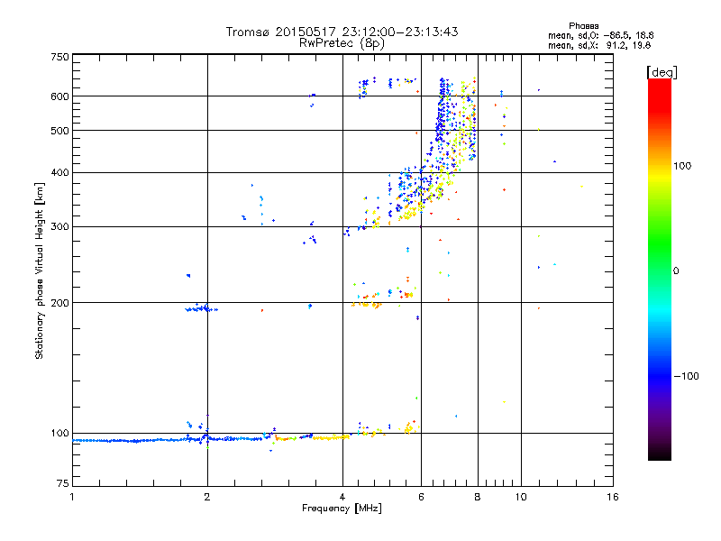721x541 pixels.
Task: Click the 300 tick on height axis
Action: tap(59, 226)
